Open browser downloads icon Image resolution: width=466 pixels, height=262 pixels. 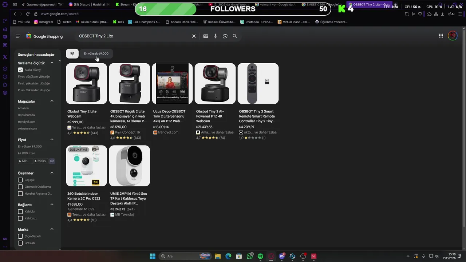pos(442,14)
